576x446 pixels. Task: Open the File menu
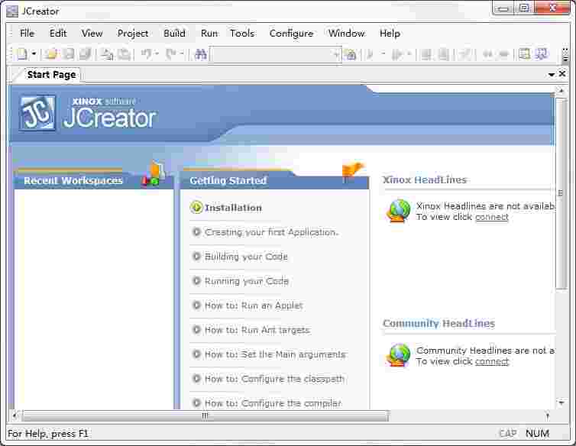[27, 34]
